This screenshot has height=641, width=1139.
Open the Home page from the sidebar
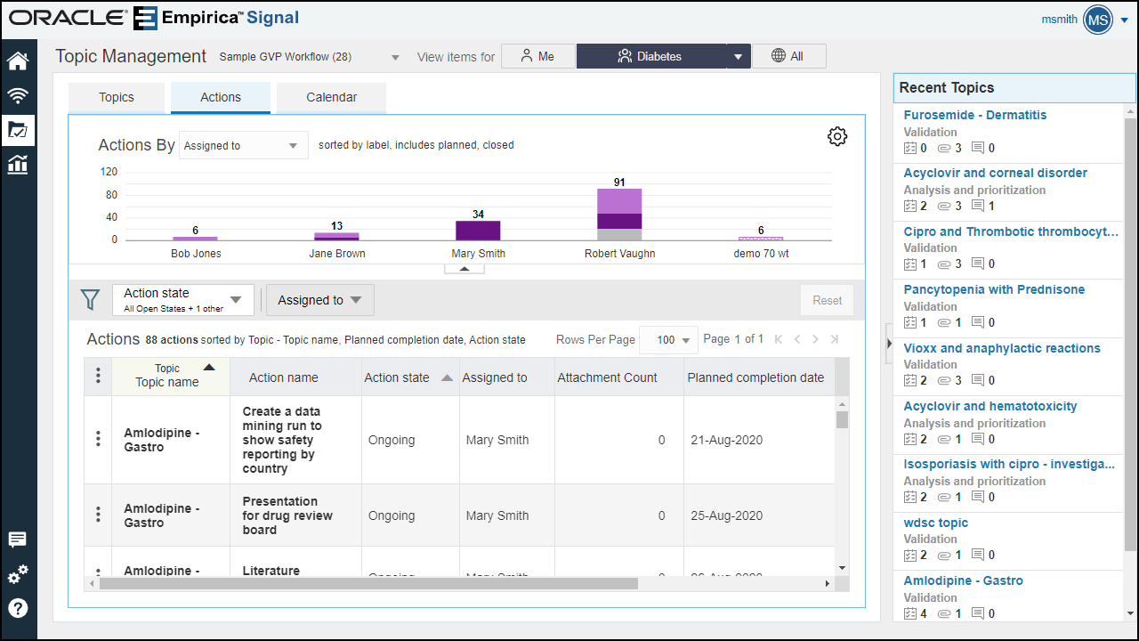(18, 61)
